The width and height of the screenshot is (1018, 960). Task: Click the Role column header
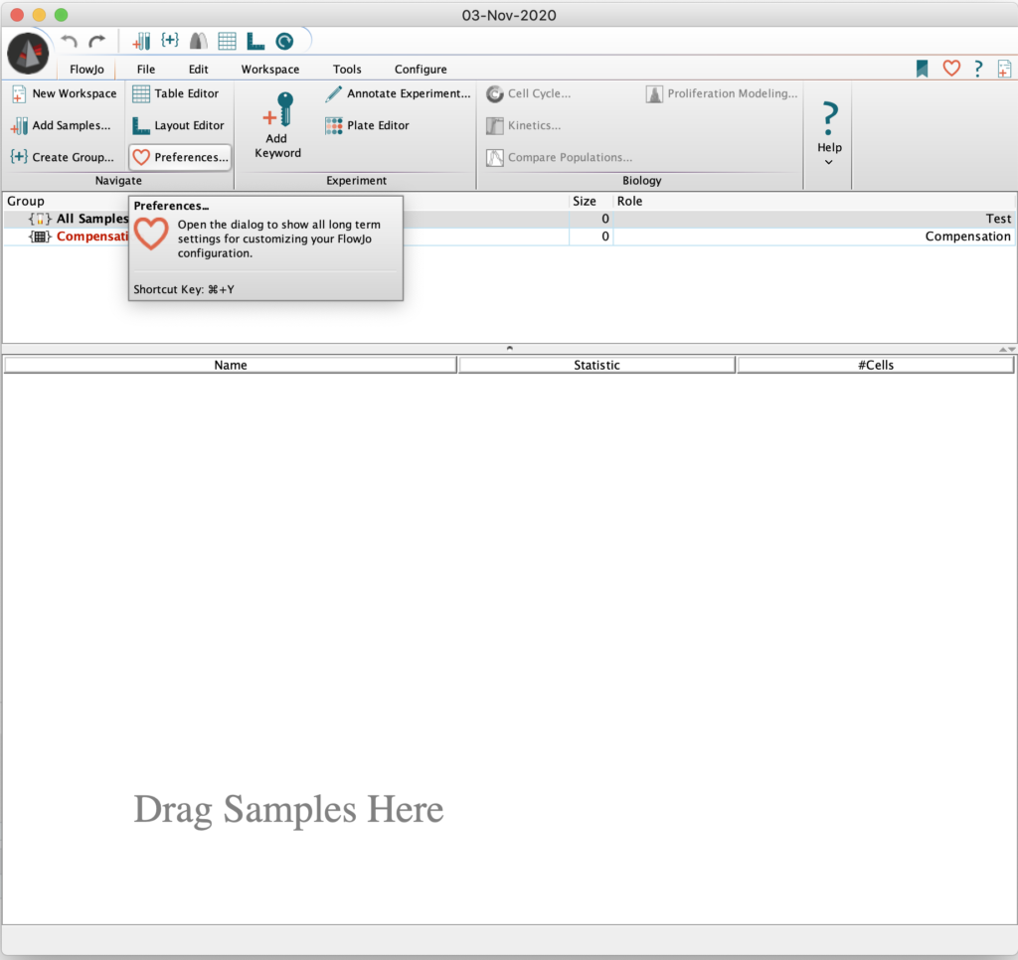click(x=814, y=201)
